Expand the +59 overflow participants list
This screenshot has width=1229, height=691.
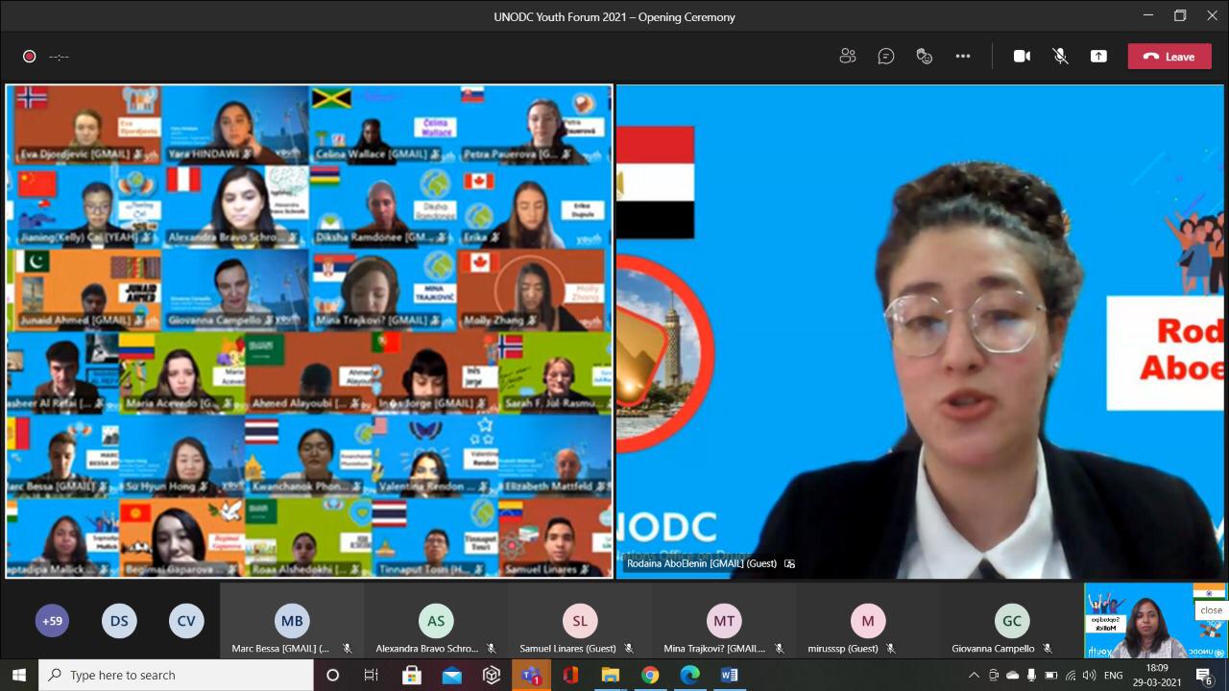tap(53, 621)
